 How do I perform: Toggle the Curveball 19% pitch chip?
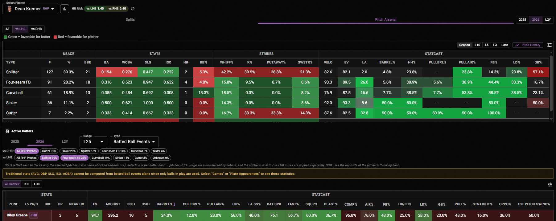tap(101, 158)
